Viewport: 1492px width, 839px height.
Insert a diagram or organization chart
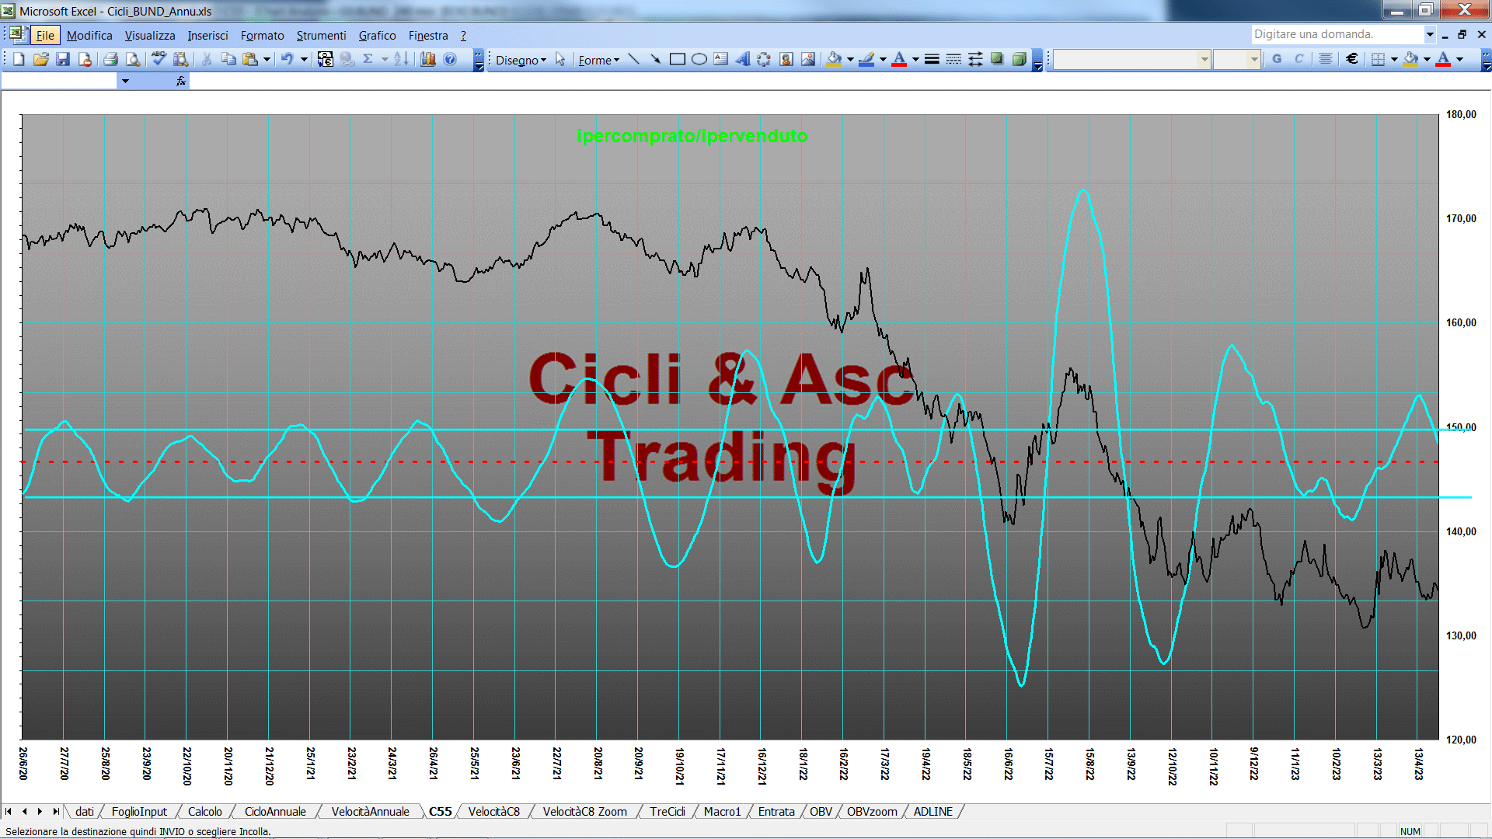765,59
